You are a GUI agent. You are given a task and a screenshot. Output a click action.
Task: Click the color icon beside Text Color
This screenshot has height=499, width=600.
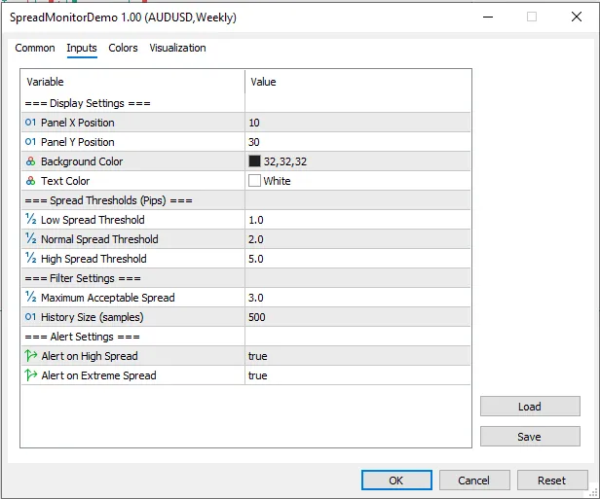coord(30,181)
